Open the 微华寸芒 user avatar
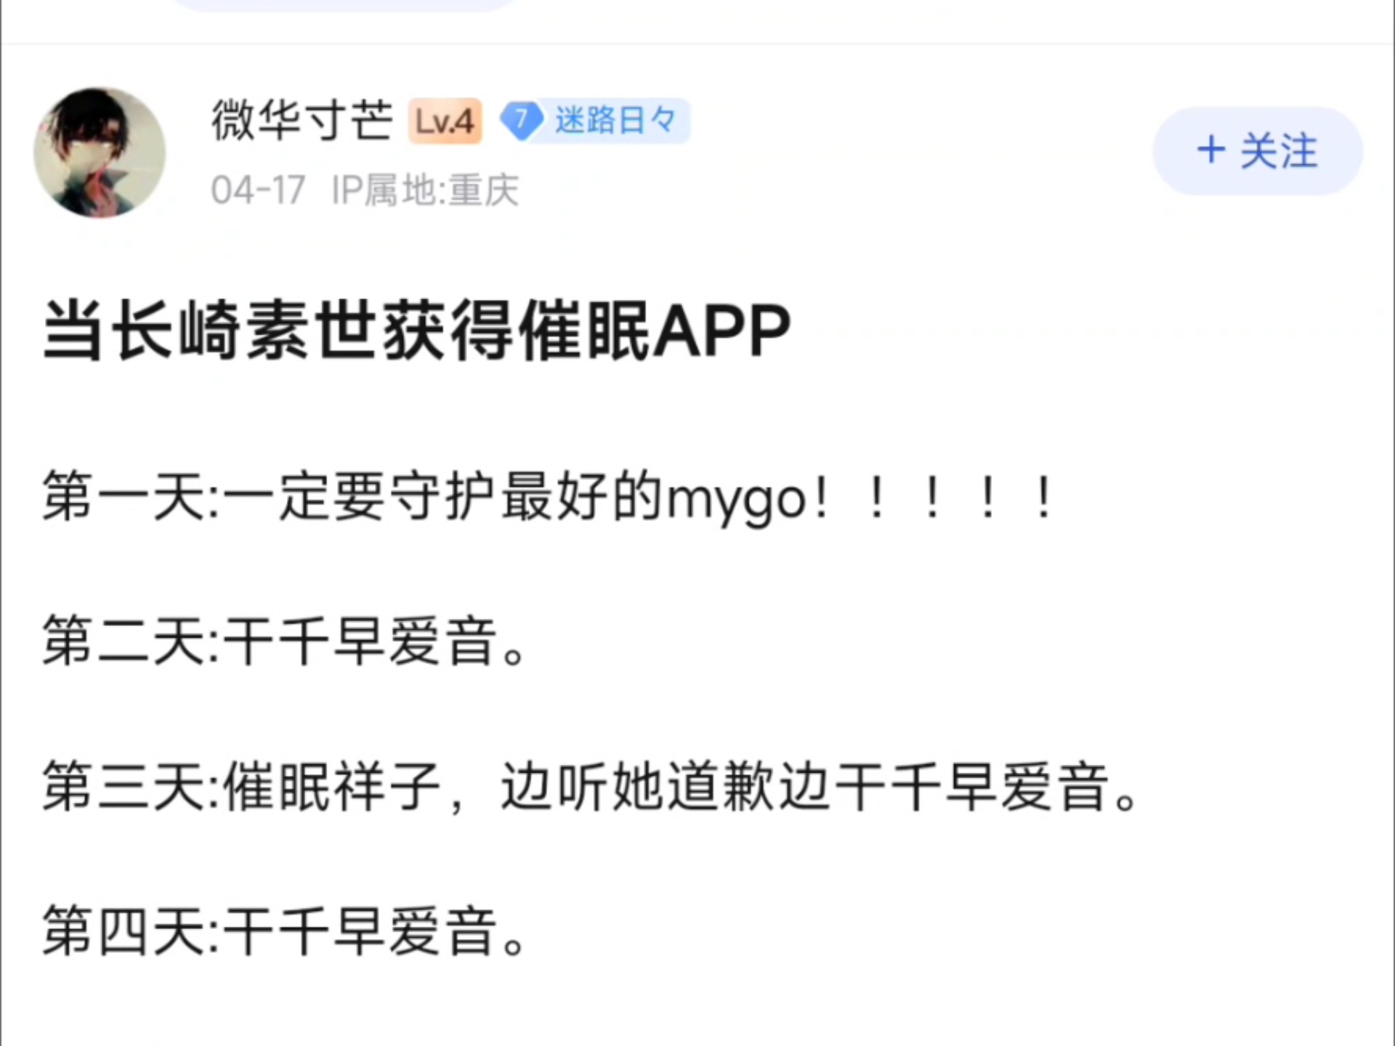The image size is (1395, 1046). [100, 153]
